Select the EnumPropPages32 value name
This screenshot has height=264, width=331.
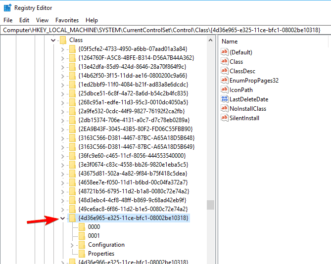[x=254, y=81]
